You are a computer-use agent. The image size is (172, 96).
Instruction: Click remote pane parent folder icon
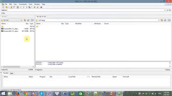coord(162,20)
